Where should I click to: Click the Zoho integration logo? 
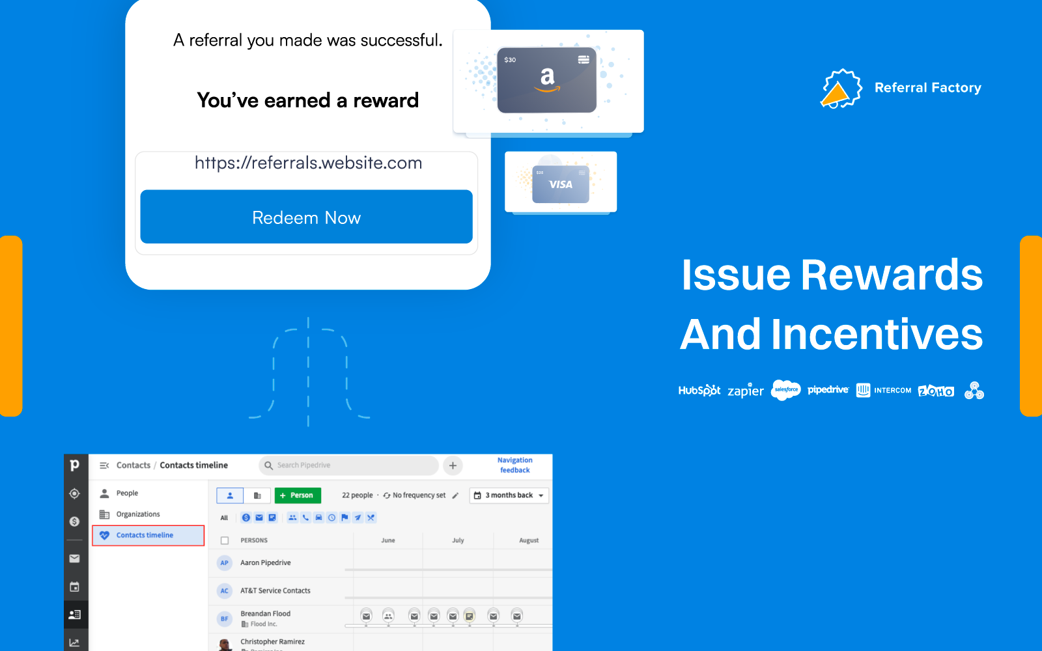point(936,391)
